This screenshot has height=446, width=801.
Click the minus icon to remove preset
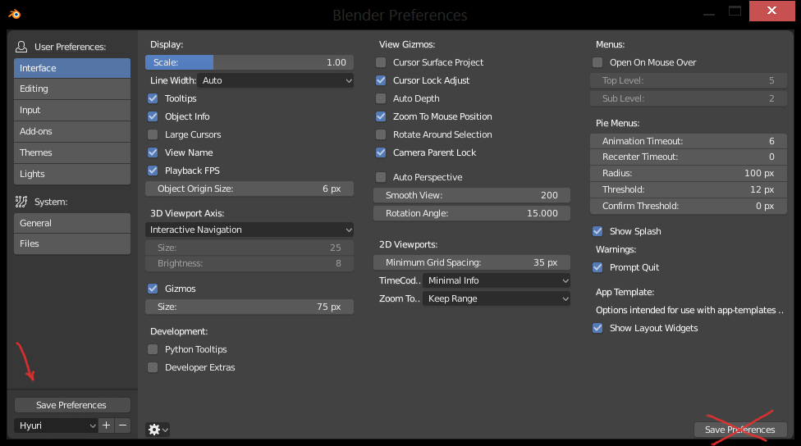(x=122, y=425)
